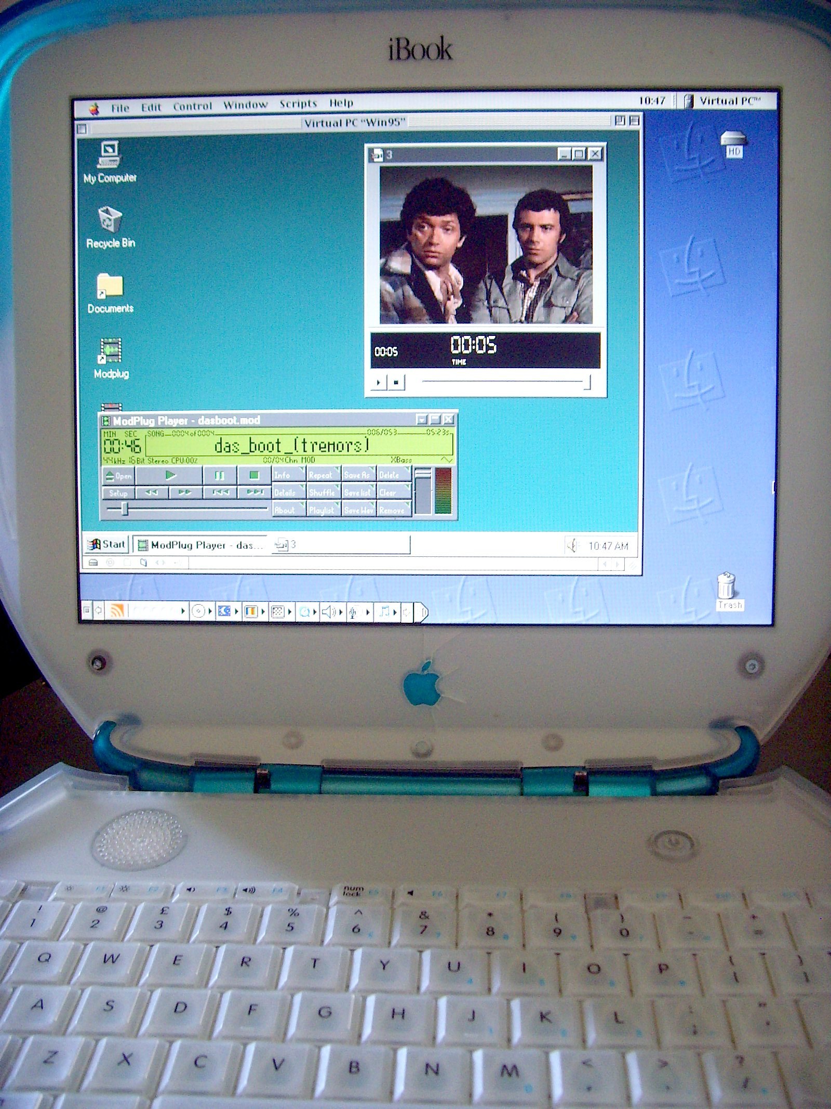Click the speaker volume module in Control Strip
This screenshot has width=831, height=1109.
(x=329, y=612)
